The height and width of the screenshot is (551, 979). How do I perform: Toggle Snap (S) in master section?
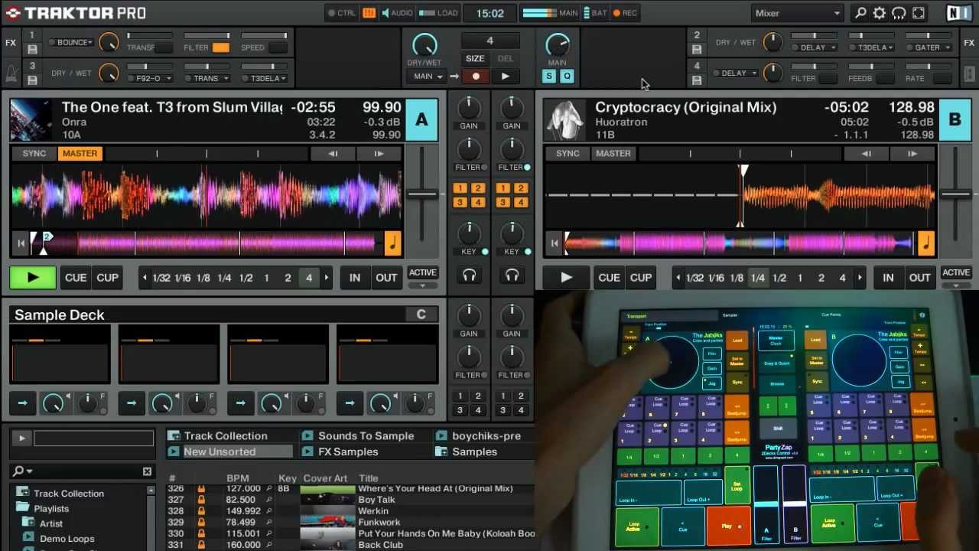[548, 76]
